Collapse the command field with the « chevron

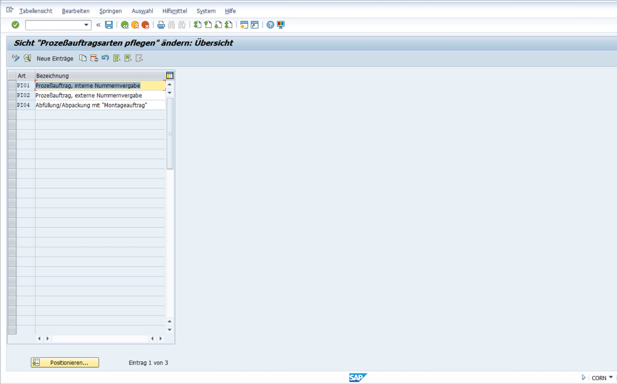coord(98,25)
